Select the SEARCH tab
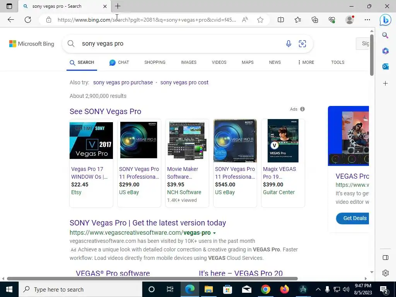Image resolution: width=396 pixels, height=297 pixels. (x=82, y=62)
